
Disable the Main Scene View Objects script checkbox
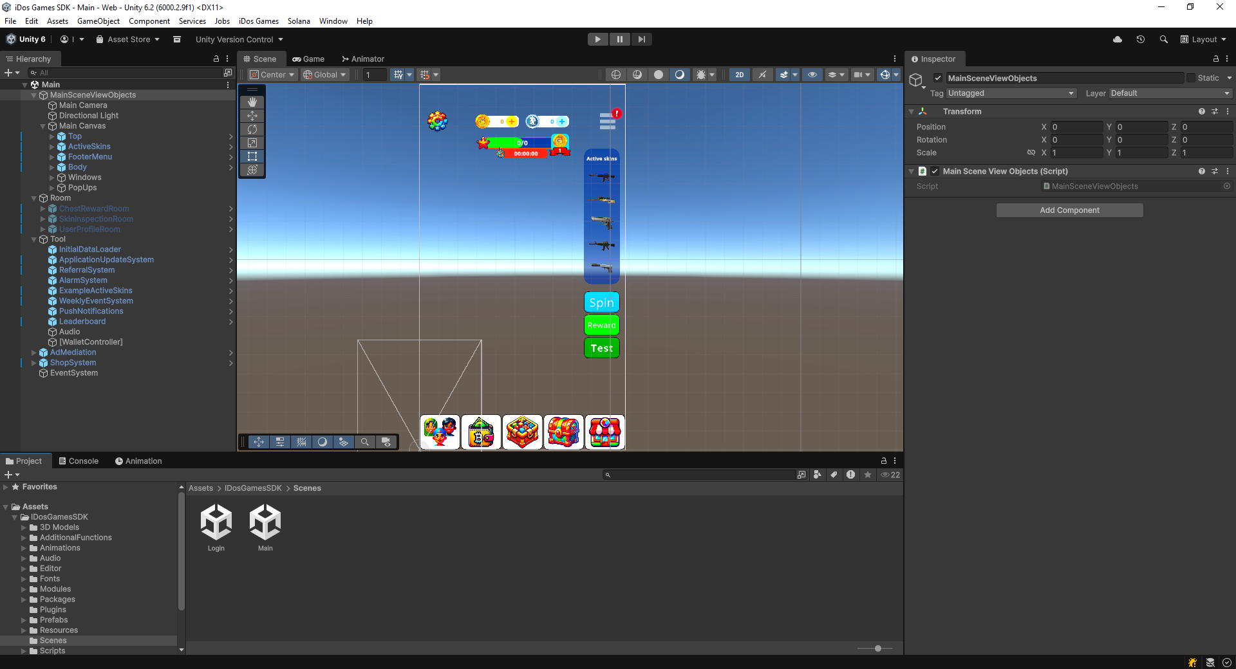click(x=935, y=171)
